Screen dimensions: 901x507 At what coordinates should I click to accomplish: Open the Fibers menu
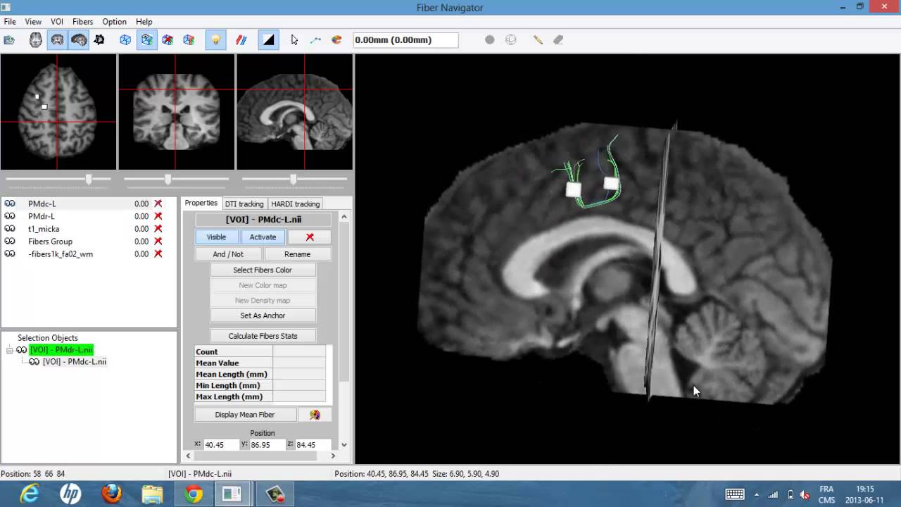(x=82, y=22)
